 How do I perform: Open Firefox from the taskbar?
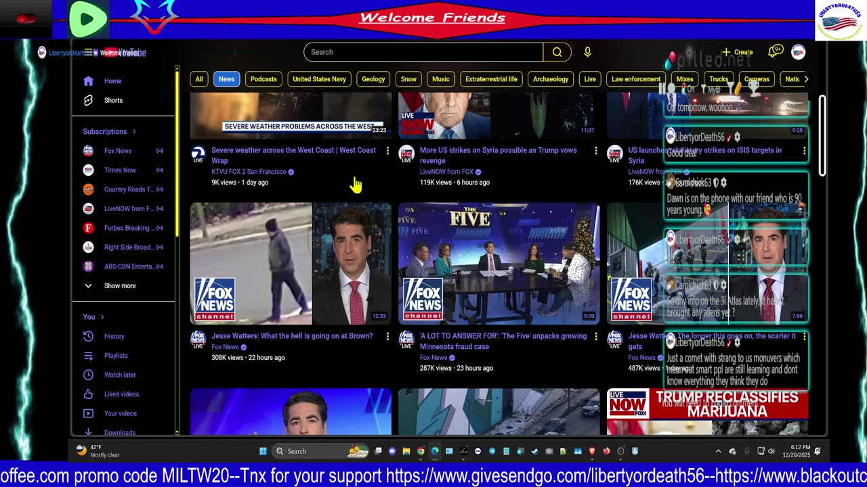click(x=606, y=451)
